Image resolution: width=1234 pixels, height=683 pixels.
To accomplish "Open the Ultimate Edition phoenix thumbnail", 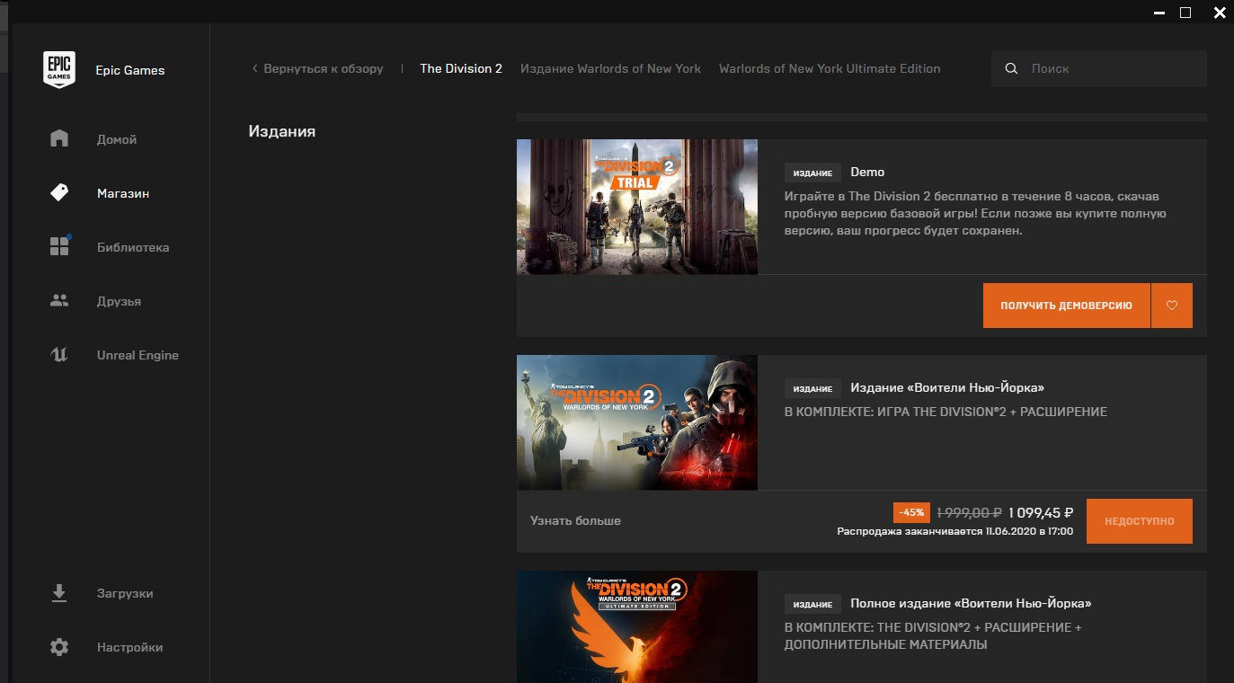I will [637, 626].
